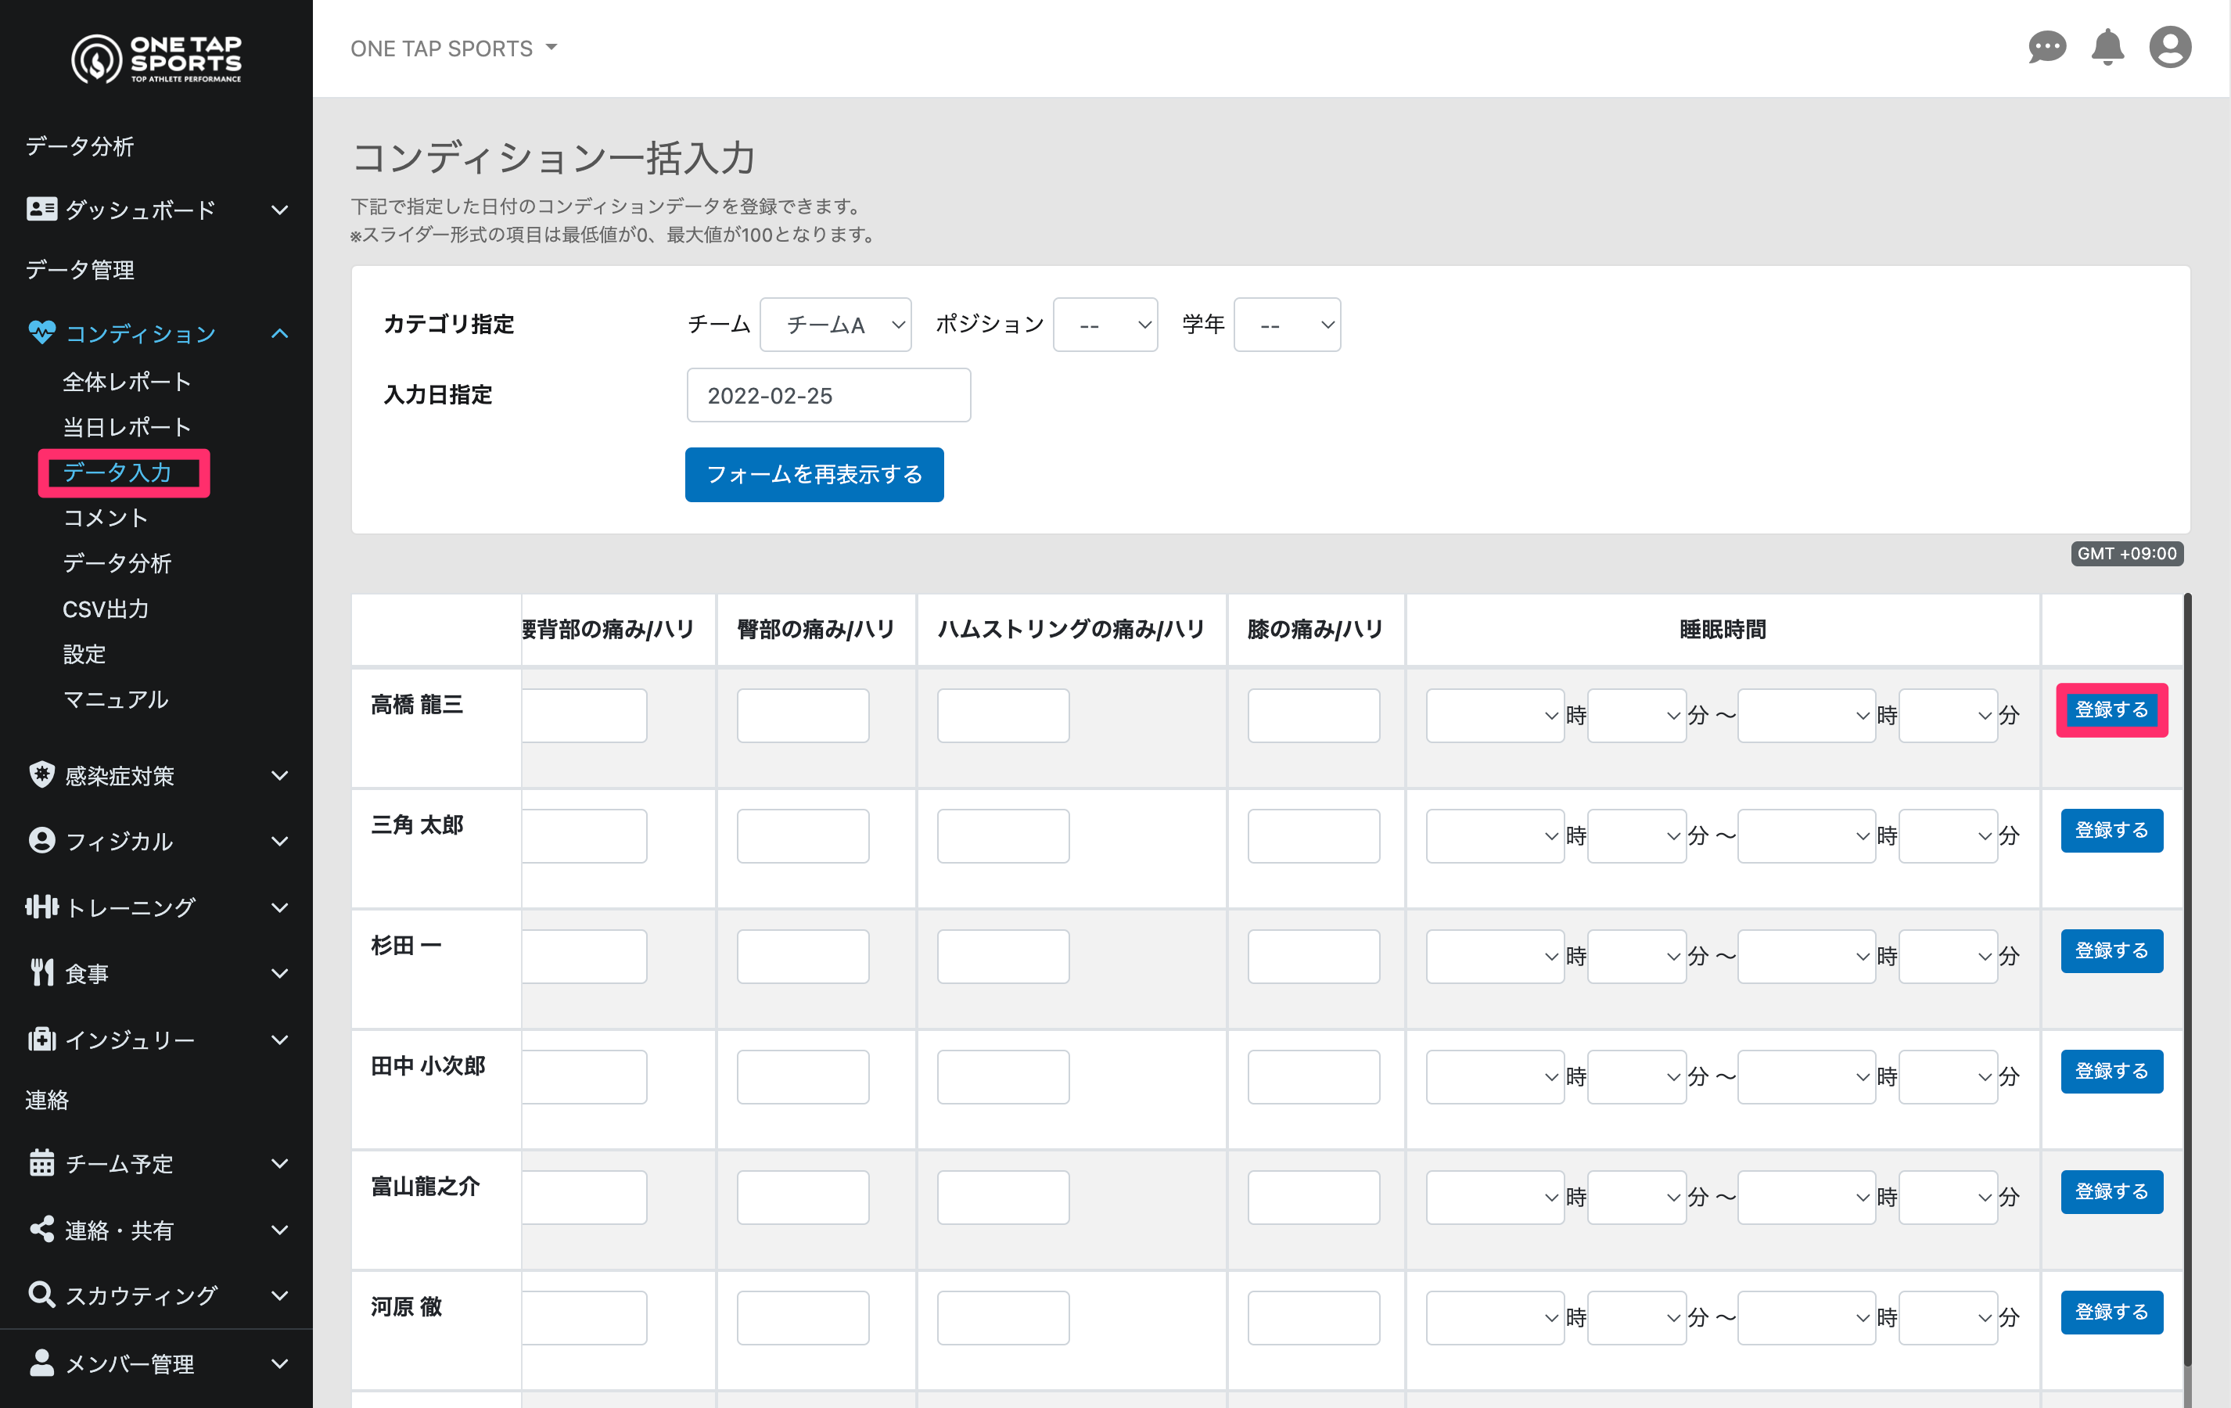Click the contact share icon

pos(41,1229)
